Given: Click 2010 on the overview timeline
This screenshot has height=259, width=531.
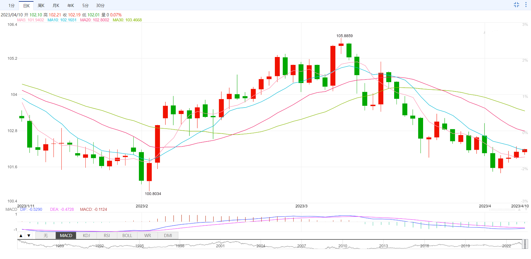Looking at the screenshot, I should coord(343,246).
